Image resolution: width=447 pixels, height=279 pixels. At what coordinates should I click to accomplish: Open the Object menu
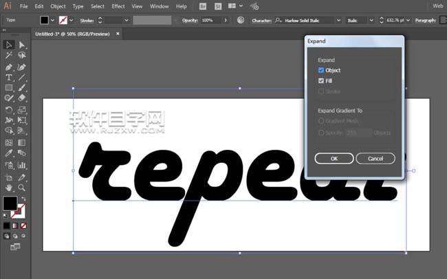point(58,6)
